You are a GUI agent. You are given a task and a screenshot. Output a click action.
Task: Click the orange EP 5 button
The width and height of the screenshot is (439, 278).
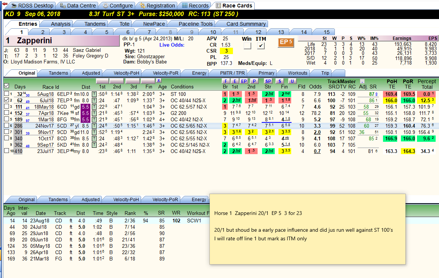(x=286, y=43)
